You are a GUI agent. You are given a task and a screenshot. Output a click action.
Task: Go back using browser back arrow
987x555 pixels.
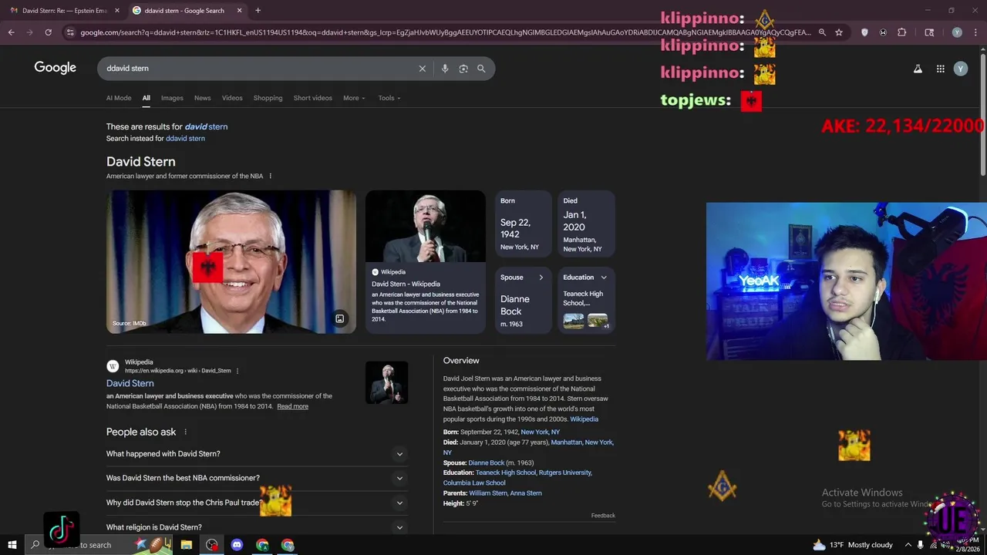tap(11, 32)
